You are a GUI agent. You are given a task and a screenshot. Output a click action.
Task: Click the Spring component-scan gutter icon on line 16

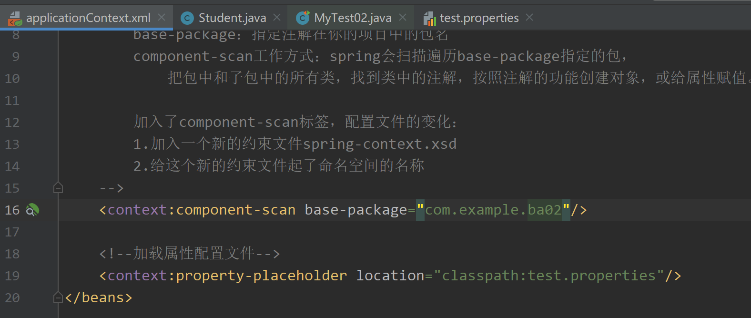coord(32,210)
